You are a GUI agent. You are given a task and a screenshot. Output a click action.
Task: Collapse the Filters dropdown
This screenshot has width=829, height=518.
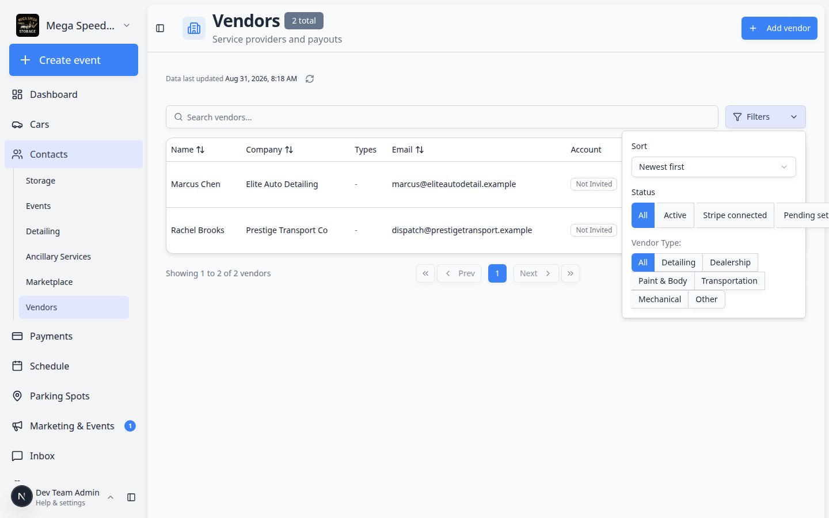[x=766, y=117]
